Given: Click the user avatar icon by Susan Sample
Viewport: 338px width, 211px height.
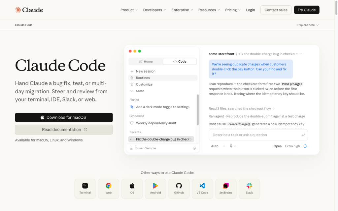Looking at the screenshot, I should (131, 148).
